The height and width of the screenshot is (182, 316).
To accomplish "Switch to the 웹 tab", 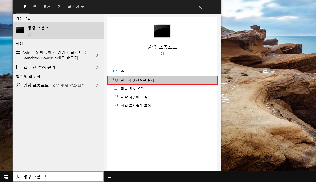I will point(59,7).
